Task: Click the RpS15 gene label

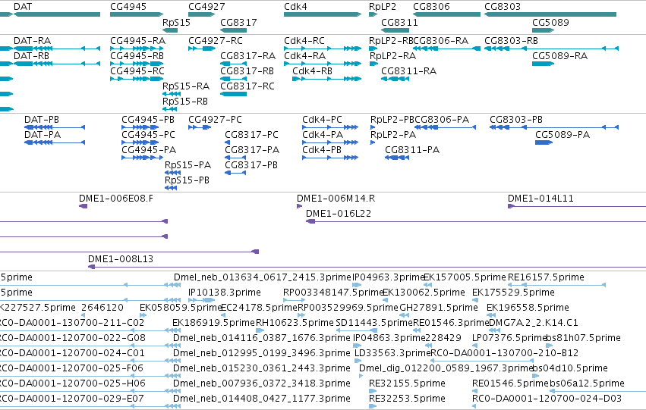Action: [176, 22]
